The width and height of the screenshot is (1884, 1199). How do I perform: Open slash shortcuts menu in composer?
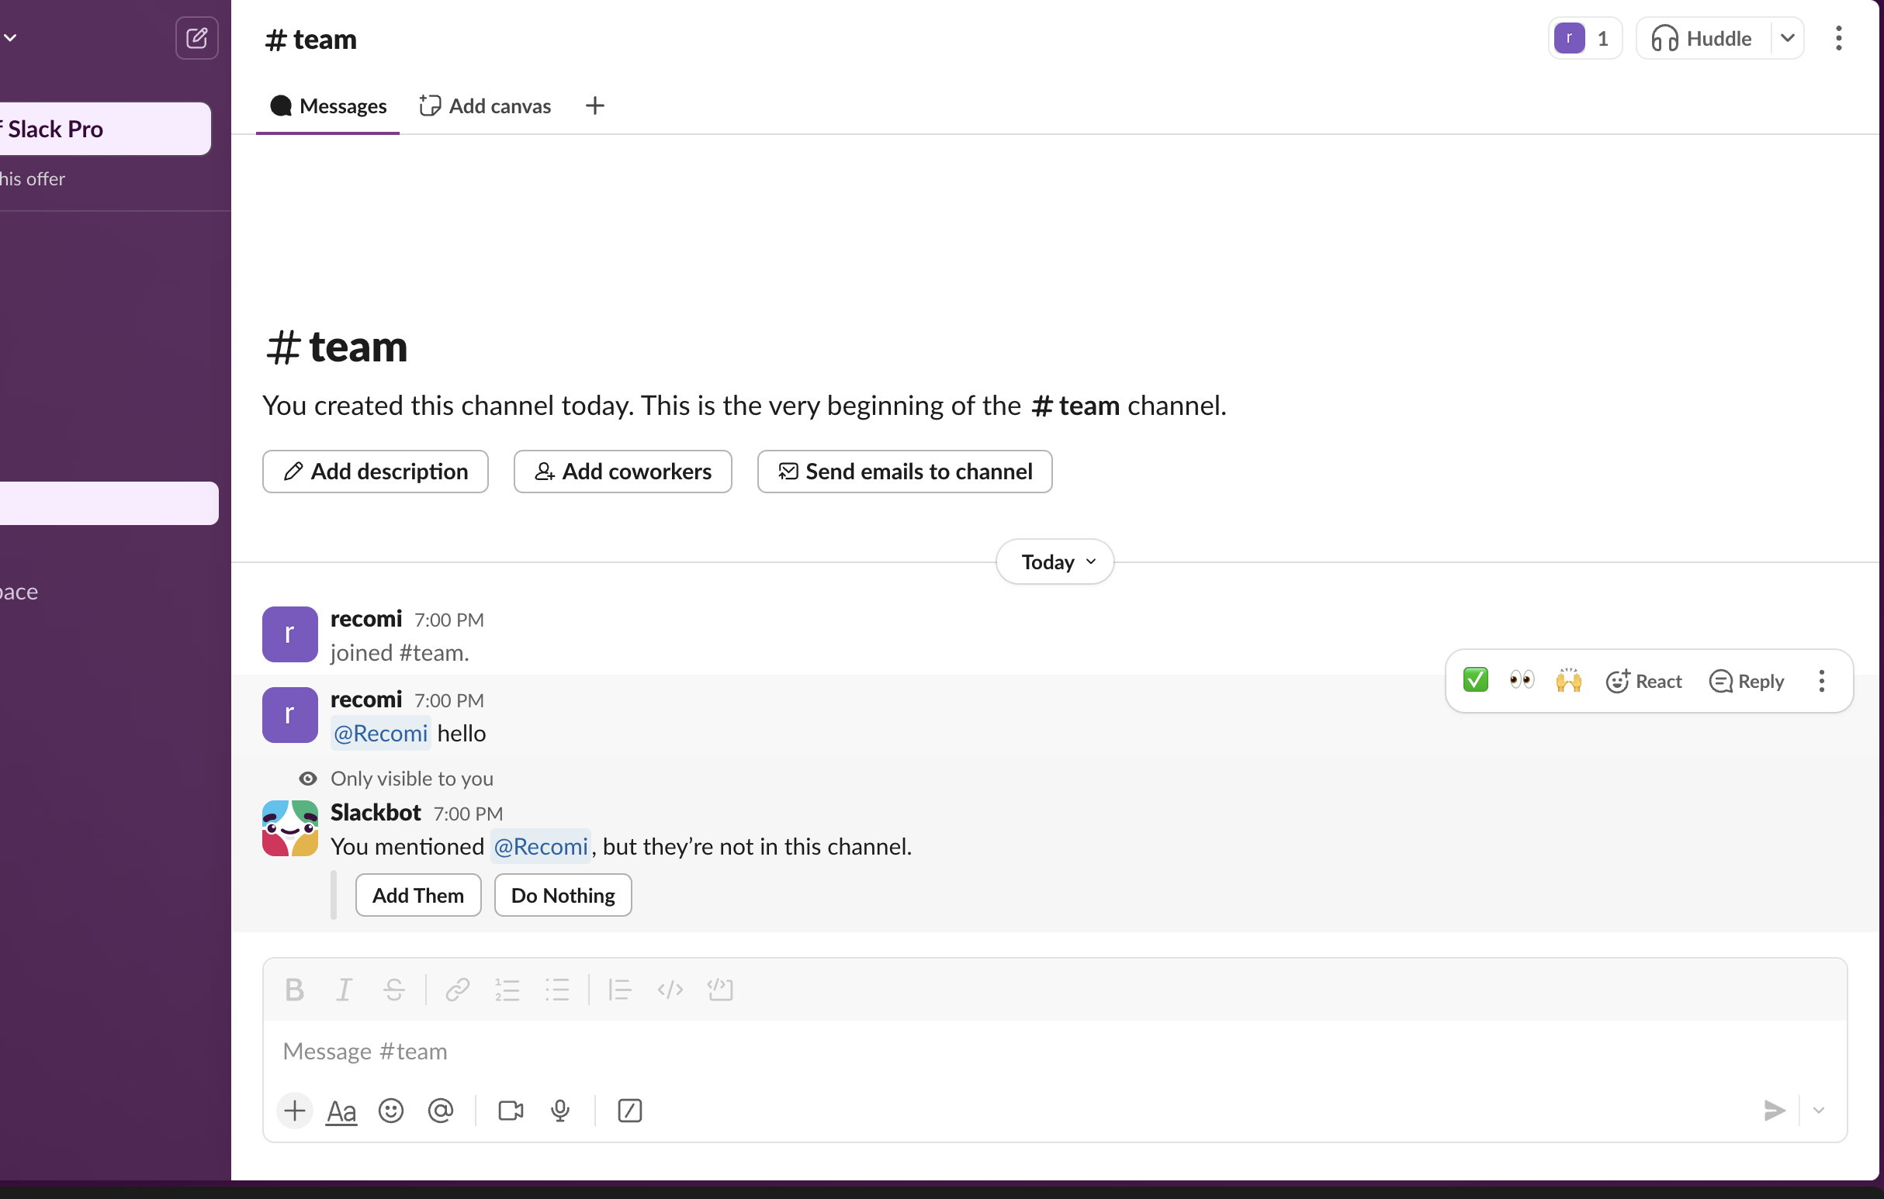629,1111
